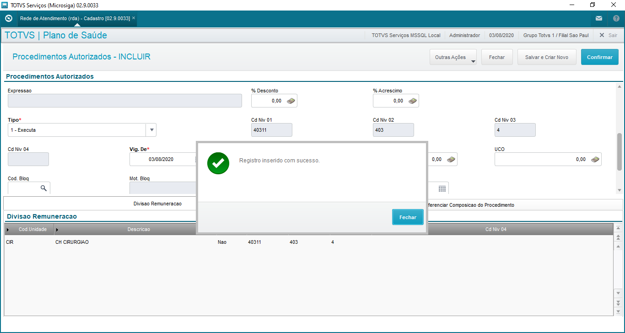
Task: Click the Cd Niv 04 grid column header
Action: 496,229
